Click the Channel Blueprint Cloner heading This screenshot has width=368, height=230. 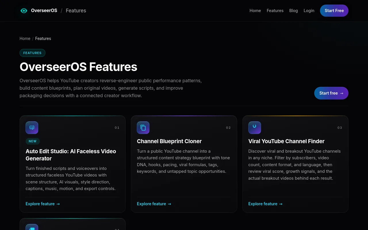169,141
